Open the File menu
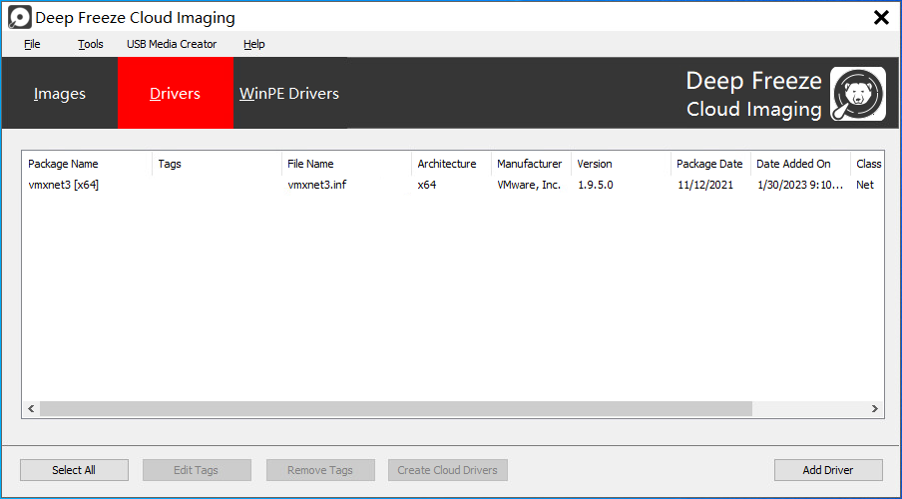The height and width of the screenshot is (499, 902). [32, 44]
